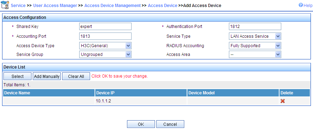This screenshot has width=313, height=130.
Task: Click the Service breadcrumb link
Action: point(18,6)
